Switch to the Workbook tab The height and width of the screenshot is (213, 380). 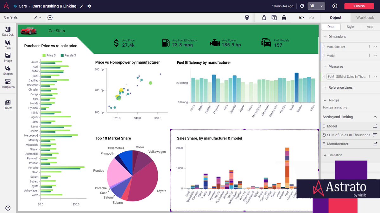pos(365,18)
